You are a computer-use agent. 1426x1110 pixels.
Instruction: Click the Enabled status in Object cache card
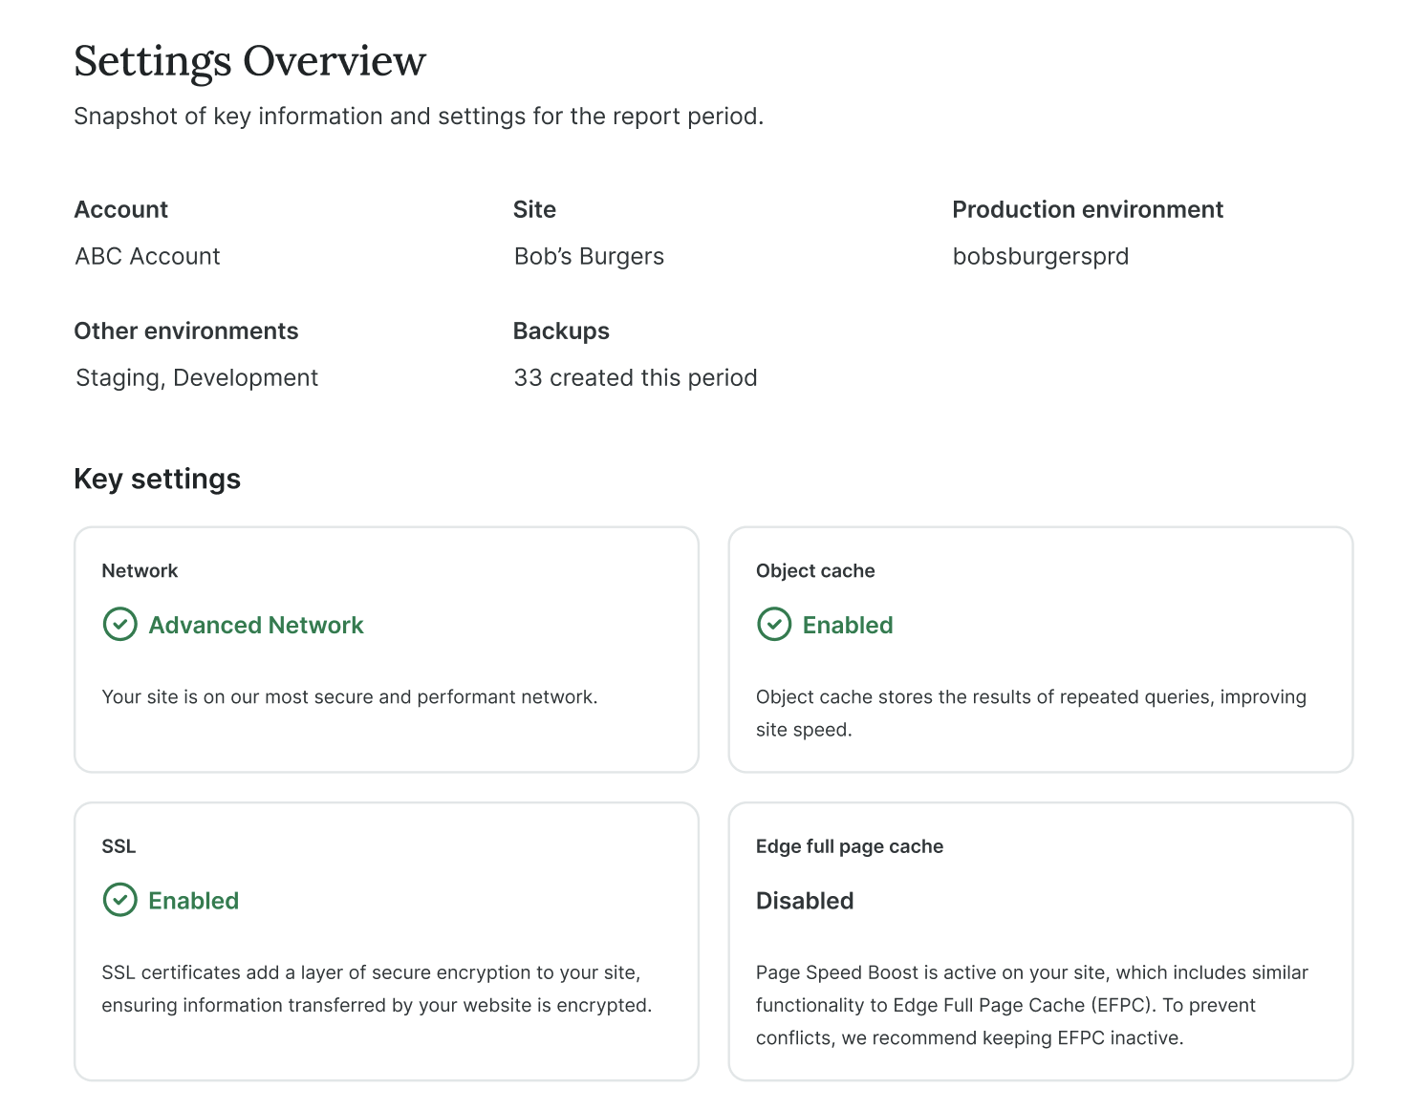tap(848, 625)
